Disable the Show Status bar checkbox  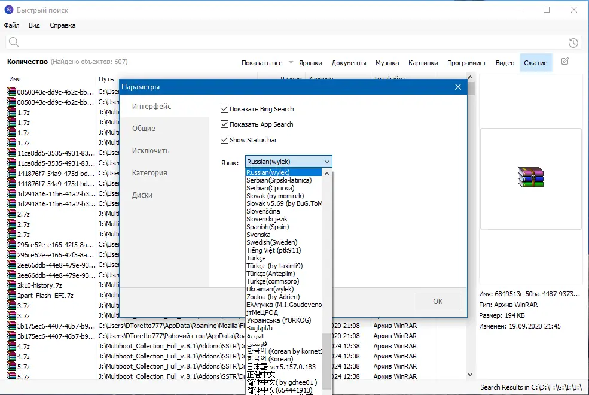coord(224,140)
